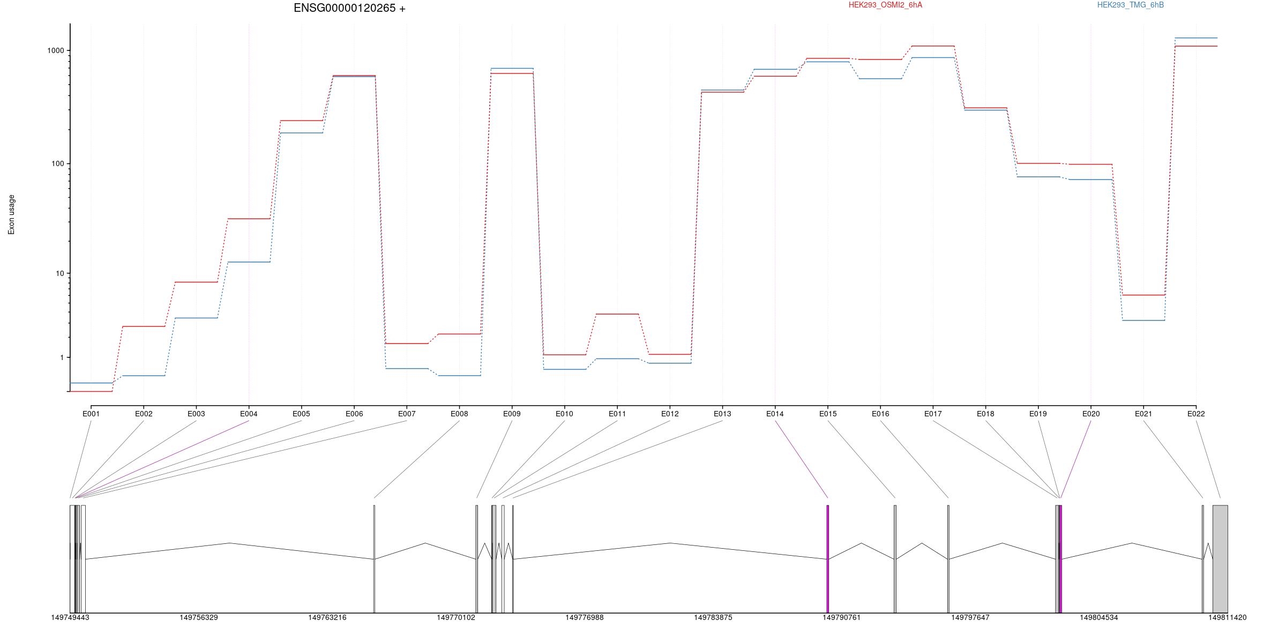This screenshot has height=643, width=1286.
Task: Click exon label E010
Action: [564, 414]
